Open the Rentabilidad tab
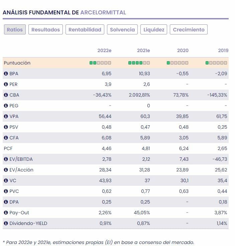235x246 pixels. click(85, 29)
